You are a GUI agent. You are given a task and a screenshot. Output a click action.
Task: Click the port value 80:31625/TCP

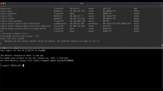click(109, 16)
